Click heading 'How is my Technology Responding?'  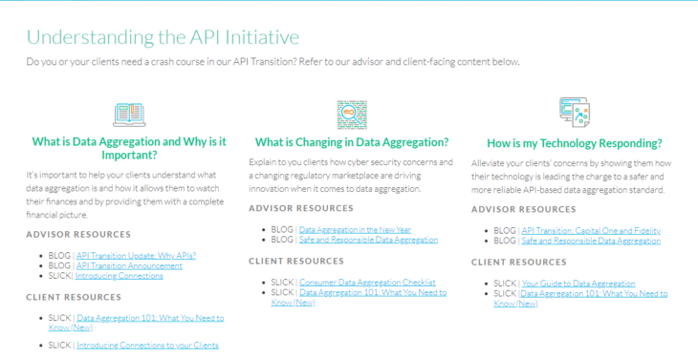pos(575,143)
